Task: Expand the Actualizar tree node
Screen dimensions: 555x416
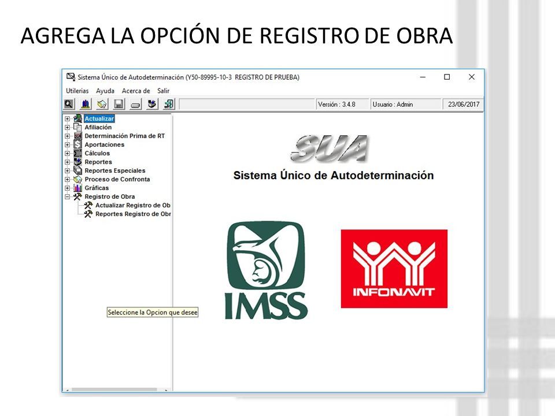Action: (x=67, y=119)
